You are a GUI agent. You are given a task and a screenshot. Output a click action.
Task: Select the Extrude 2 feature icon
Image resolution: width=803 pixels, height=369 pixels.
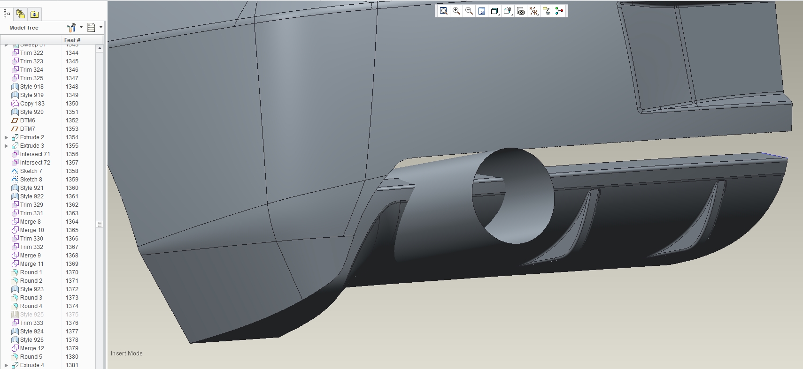15,137
